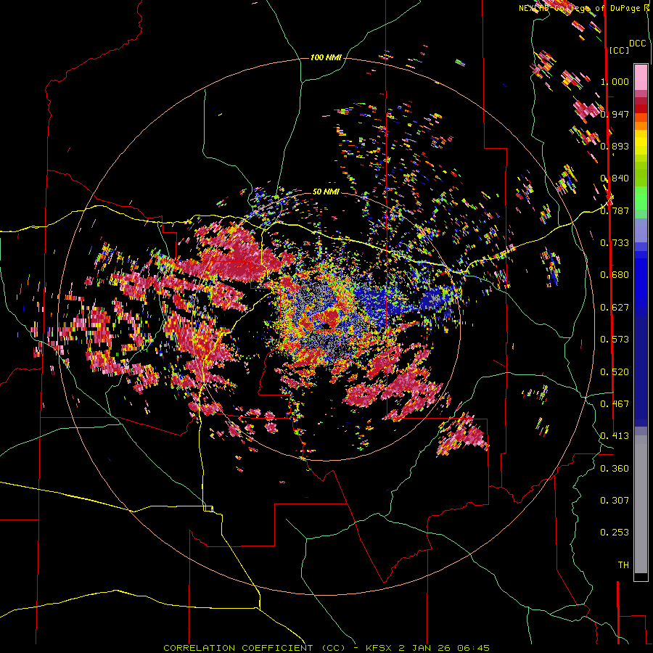Click the 0.360 scale value

pos(615,468)
